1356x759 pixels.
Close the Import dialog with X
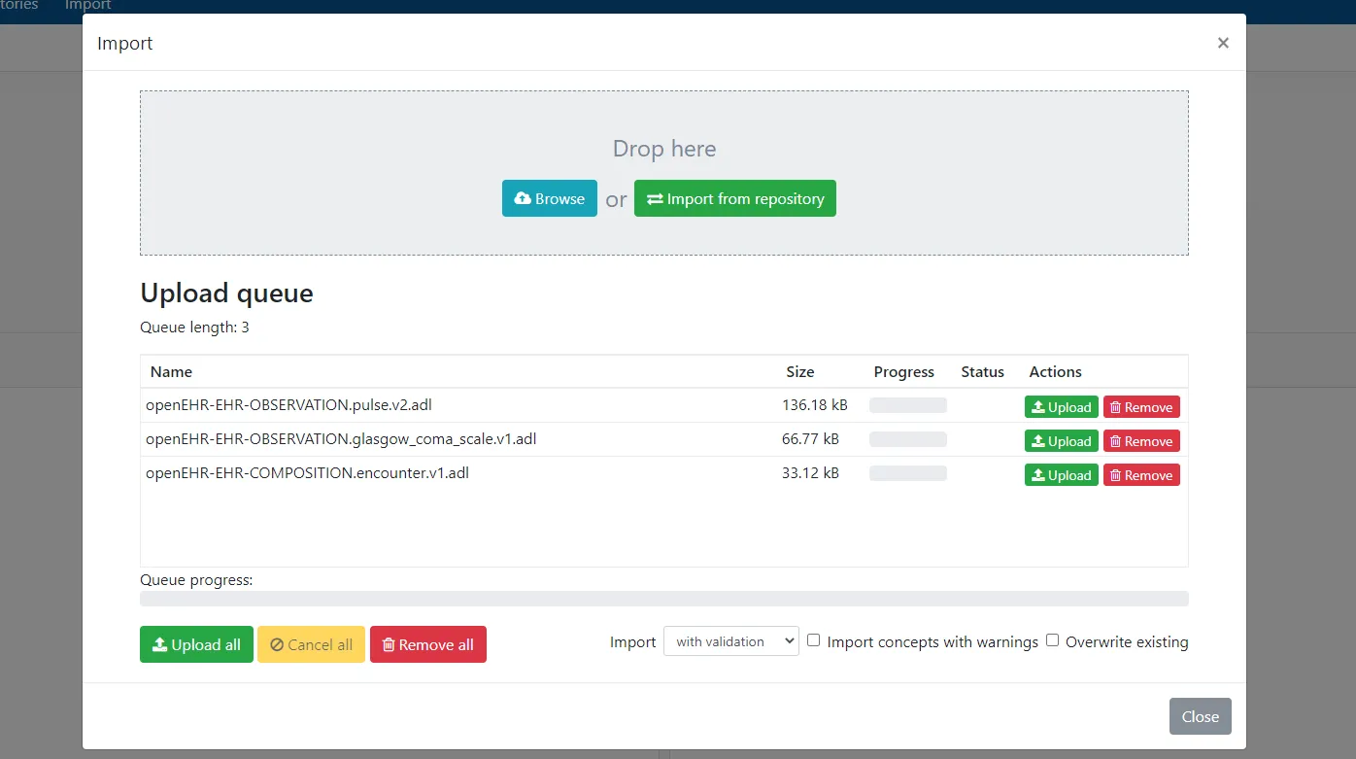click(x=1223, y=43)
